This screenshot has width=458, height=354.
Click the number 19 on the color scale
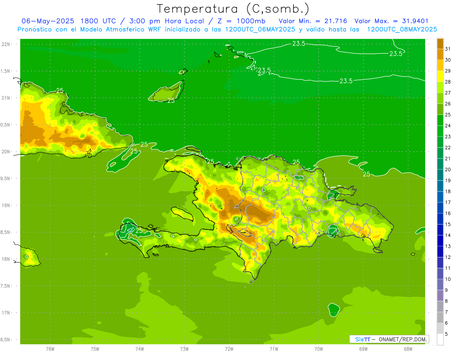tap(448, 181)
